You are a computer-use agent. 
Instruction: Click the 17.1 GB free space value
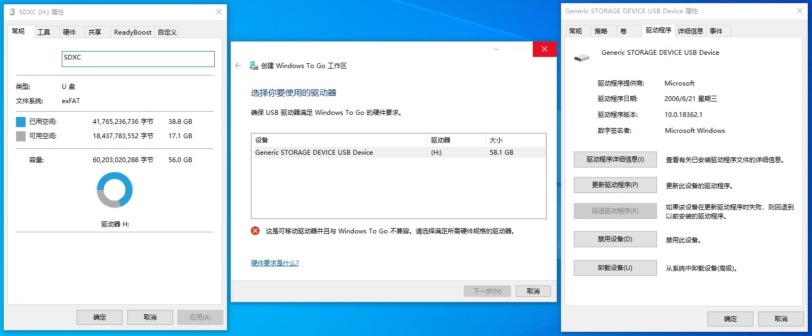click(x=180, y=136)
